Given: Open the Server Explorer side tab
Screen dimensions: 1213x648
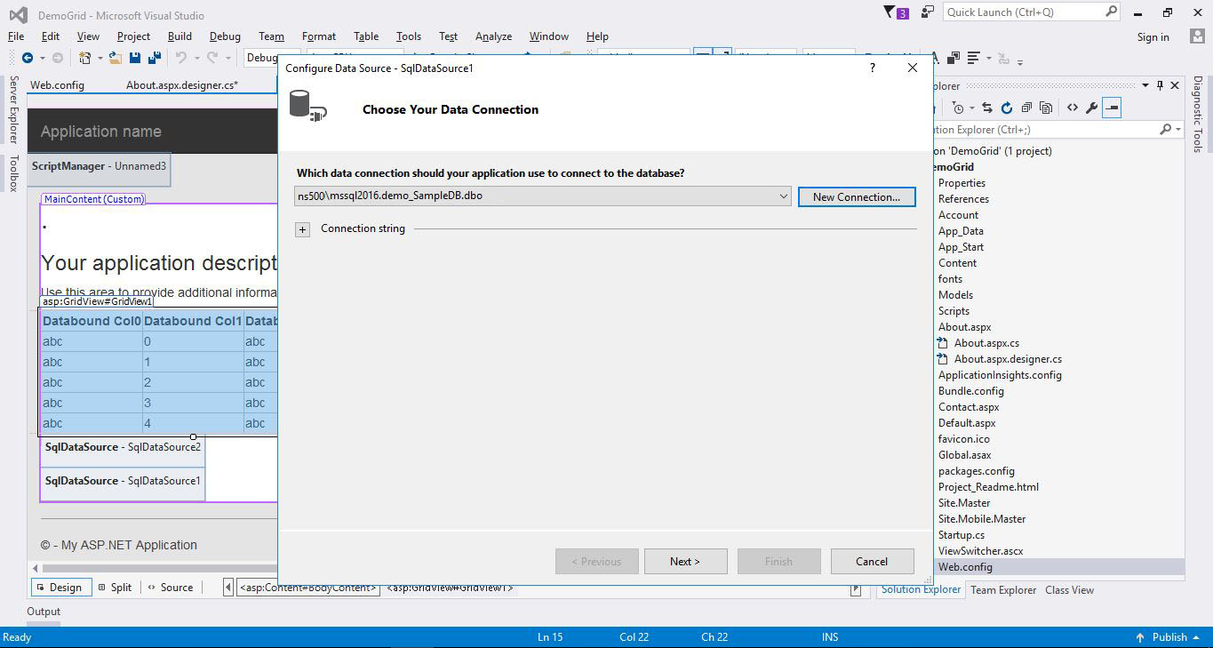Looking at the screenshot, I should [x=13, y=110].
